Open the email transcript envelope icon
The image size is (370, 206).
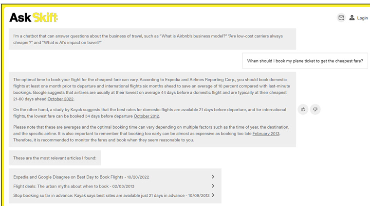tap(341, 17)
